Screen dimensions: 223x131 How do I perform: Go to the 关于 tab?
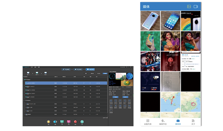click(193, 122)
